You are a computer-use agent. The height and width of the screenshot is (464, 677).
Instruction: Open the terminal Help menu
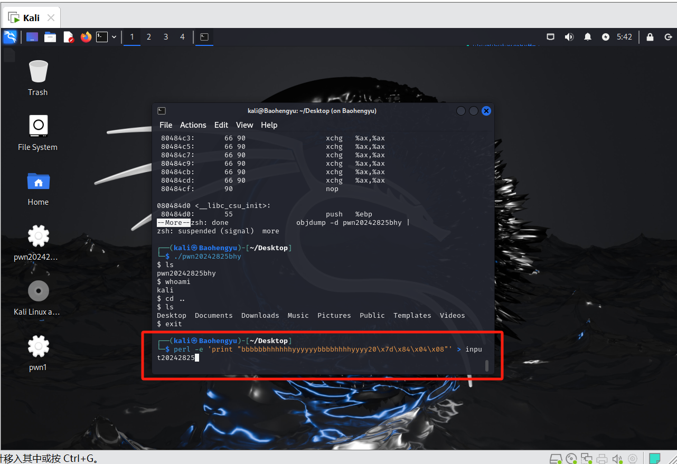pyautogui.click(x=269, y=125)
